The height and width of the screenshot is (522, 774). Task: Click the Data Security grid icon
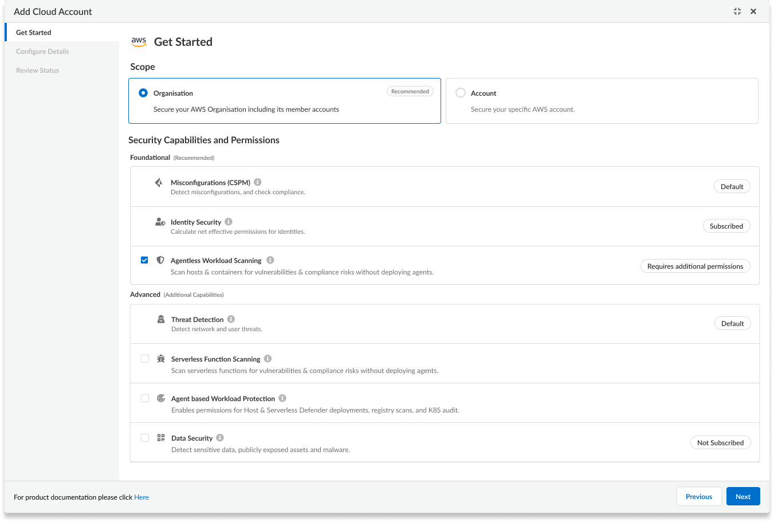pos(161,438)
